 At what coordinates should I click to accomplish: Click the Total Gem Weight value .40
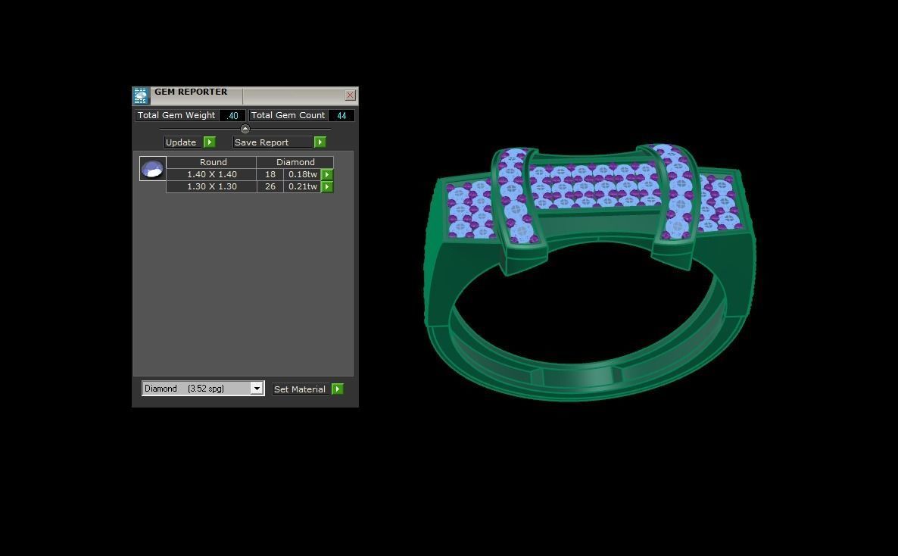tap(232, 115)
